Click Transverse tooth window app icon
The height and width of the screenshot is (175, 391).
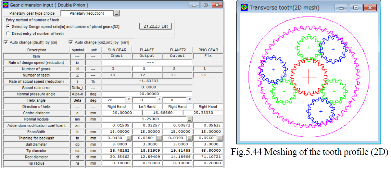click(244, 7)
